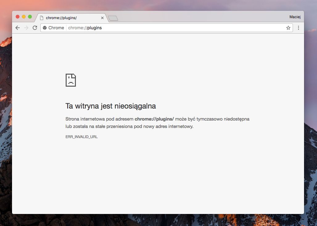Minimize the window with the yellow button

click(x=24, y=17)
